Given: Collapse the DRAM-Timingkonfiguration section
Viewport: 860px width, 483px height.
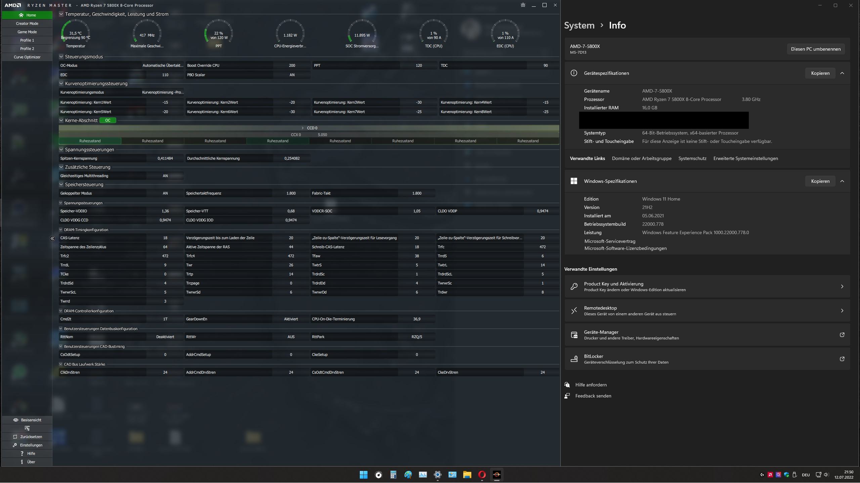Looking at the screenshot, I should (x=61, y=230).
